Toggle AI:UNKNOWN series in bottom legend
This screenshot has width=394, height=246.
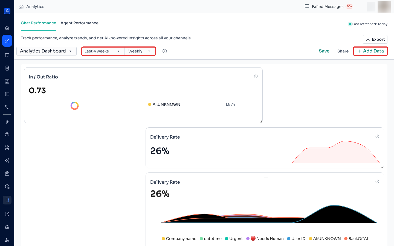coord(325,239)
